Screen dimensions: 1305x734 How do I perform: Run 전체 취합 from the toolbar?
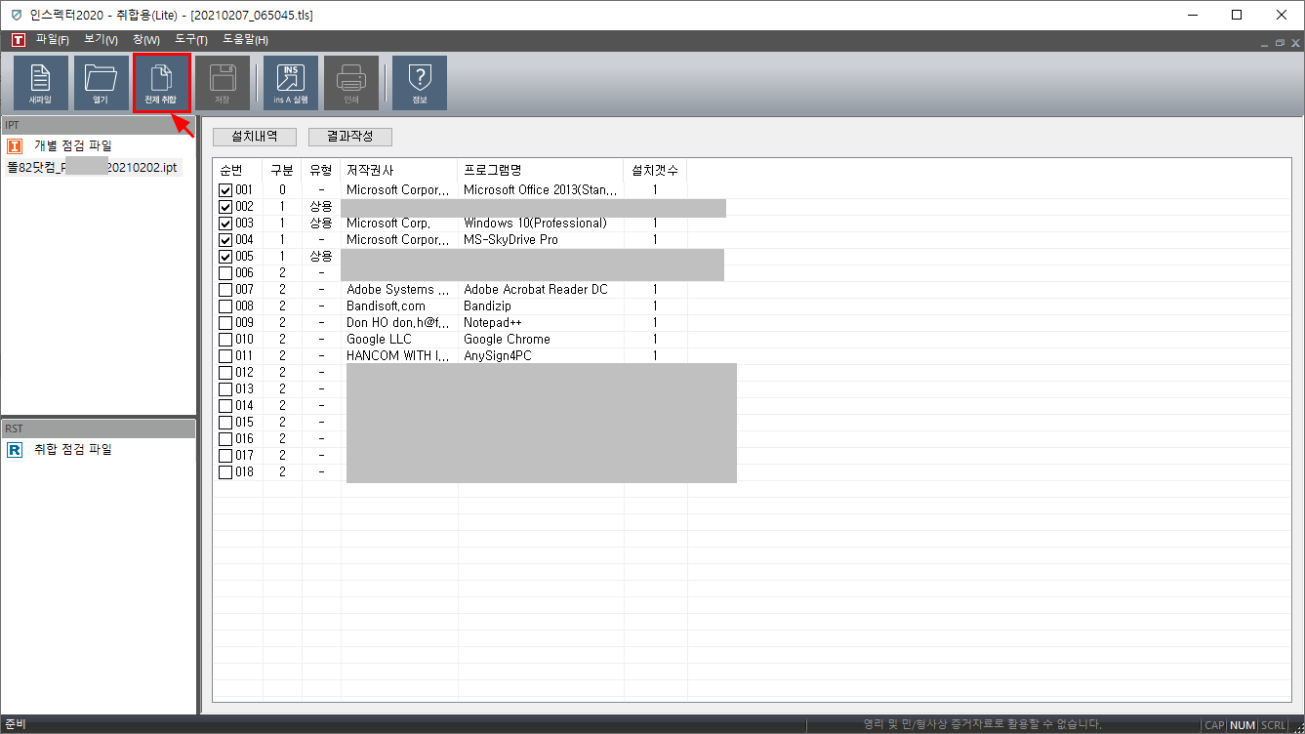(161, 83)
